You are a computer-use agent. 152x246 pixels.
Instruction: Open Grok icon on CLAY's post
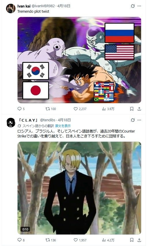pyautogui.click(x=133, y=120)
